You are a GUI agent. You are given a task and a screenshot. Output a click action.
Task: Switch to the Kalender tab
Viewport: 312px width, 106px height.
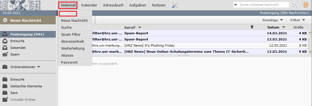click(x=89, y=5)
